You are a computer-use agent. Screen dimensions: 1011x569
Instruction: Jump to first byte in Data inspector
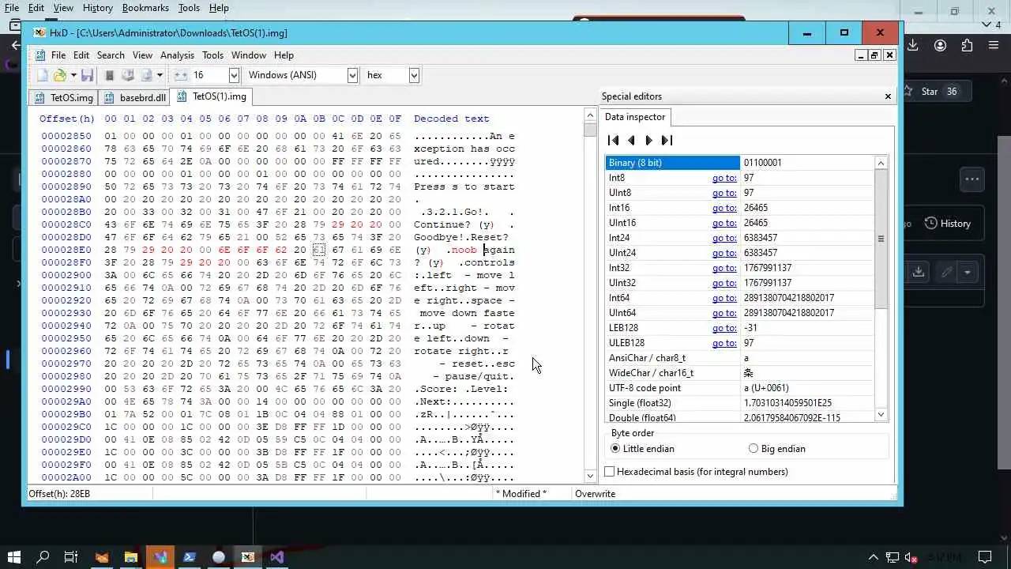pyautogui.click(x=614, y=140)
